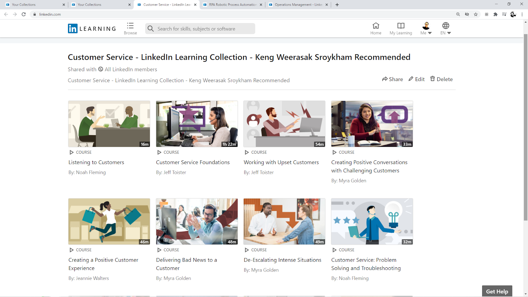Open Working with Upset Customers thumbnail
This screenshot has width=528, height=297.
284,124
